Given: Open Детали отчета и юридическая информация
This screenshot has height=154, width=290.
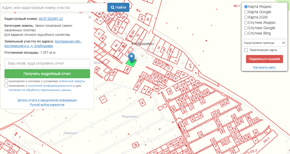Looking at the screenshot, I should click(47, 100).
